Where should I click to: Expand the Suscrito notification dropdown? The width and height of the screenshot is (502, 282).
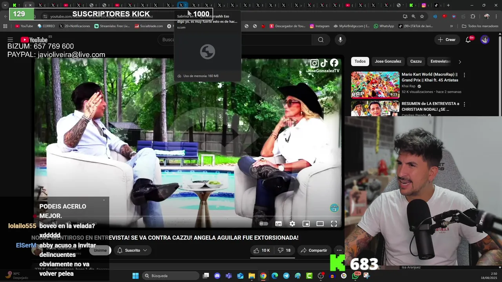132,250
